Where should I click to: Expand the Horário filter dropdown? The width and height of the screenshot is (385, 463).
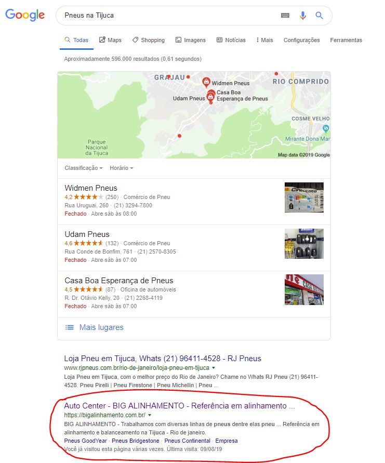122,168
